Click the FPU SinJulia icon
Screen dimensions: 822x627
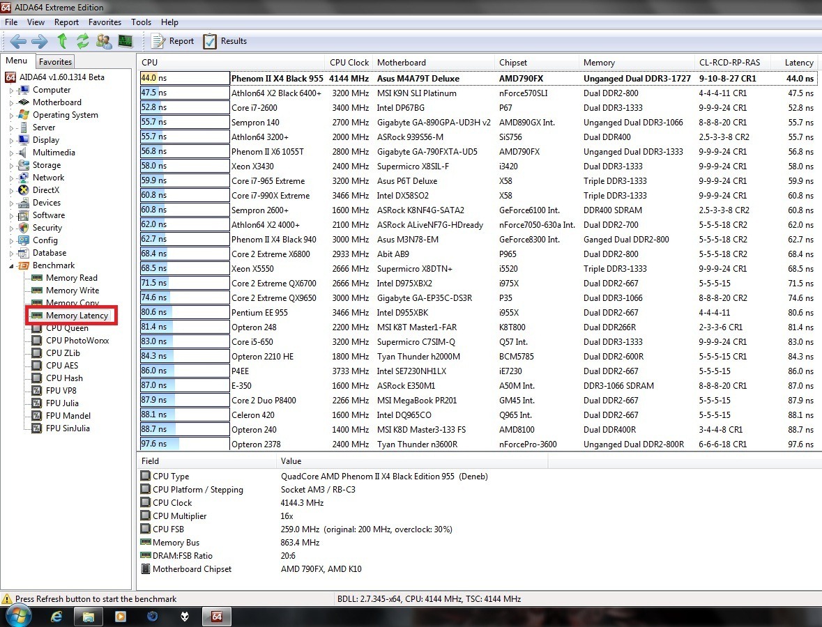click(x=37, y=428)
